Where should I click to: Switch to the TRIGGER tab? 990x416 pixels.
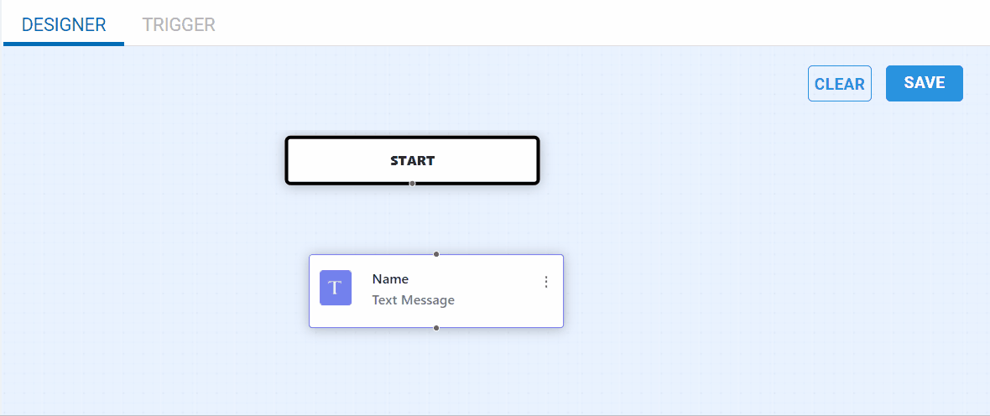(x=179, y=24)
